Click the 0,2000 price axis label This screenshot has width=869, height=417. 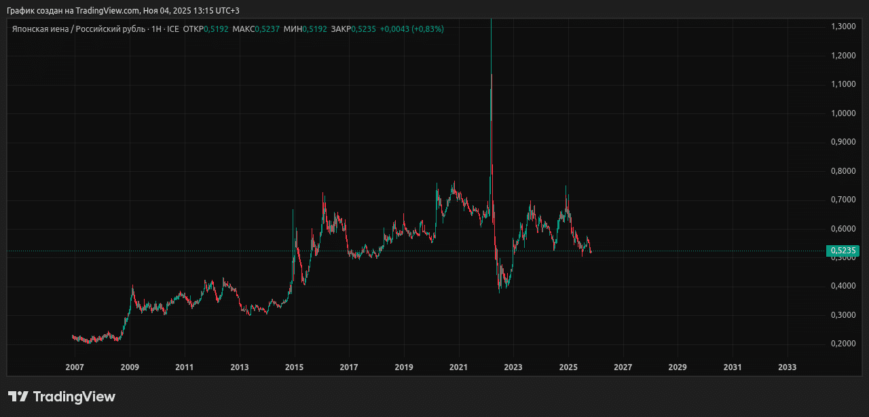coord(843,344)
